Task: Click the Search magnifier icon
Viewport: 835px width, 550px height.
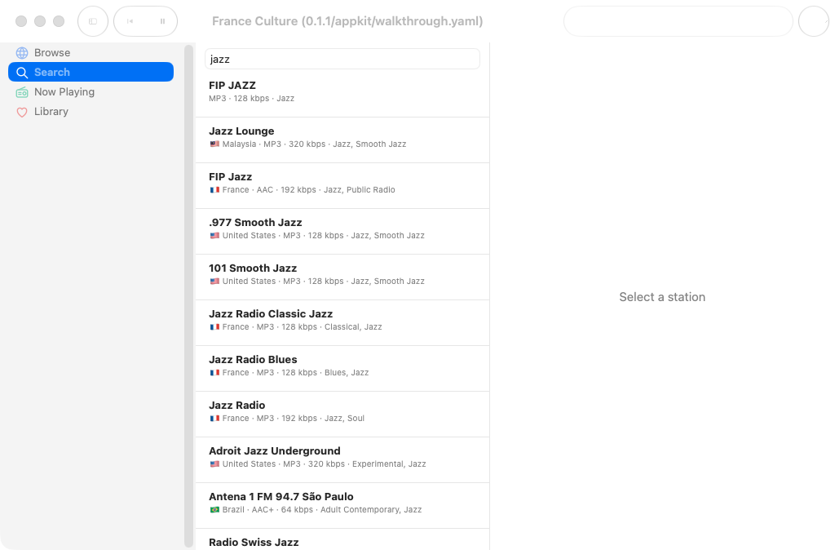Action: 22,73
